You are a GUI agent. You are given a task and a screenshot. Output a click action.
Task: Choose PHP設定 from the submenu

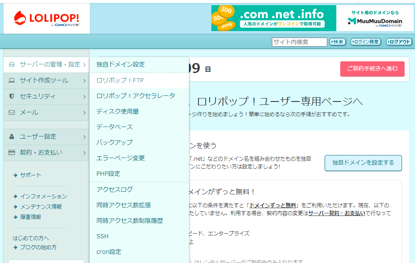[x=139, y=174]
